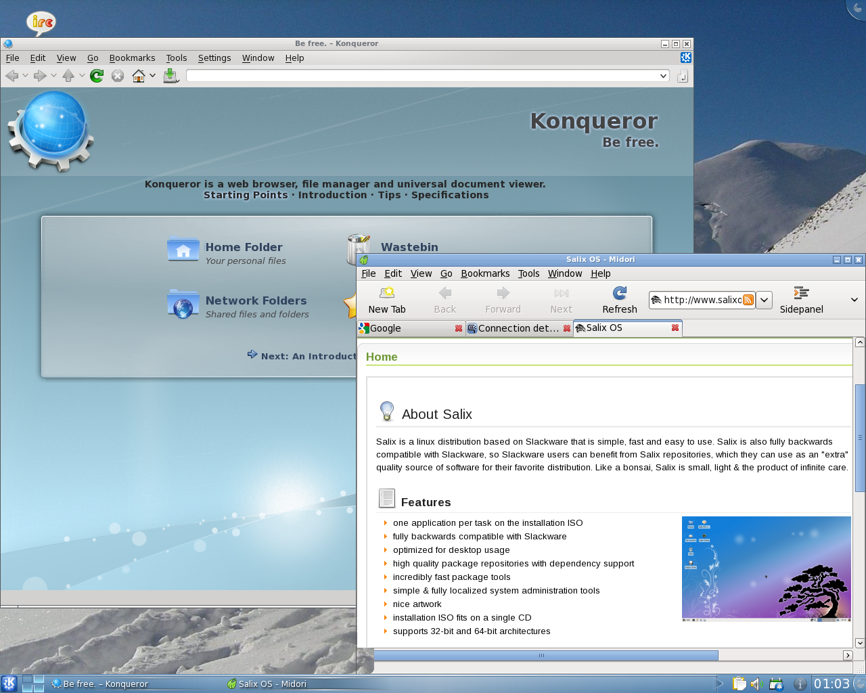Open the clipboard tray icon
This screenshot has width=866, height=693.
[739, 684]
